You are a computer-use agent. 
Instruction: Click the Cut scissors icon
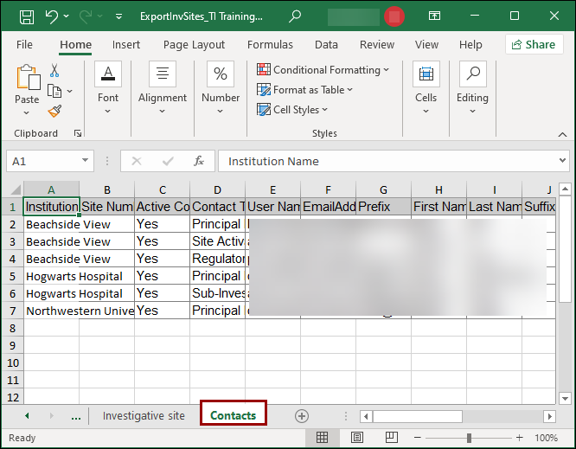(x=54, y=71)
